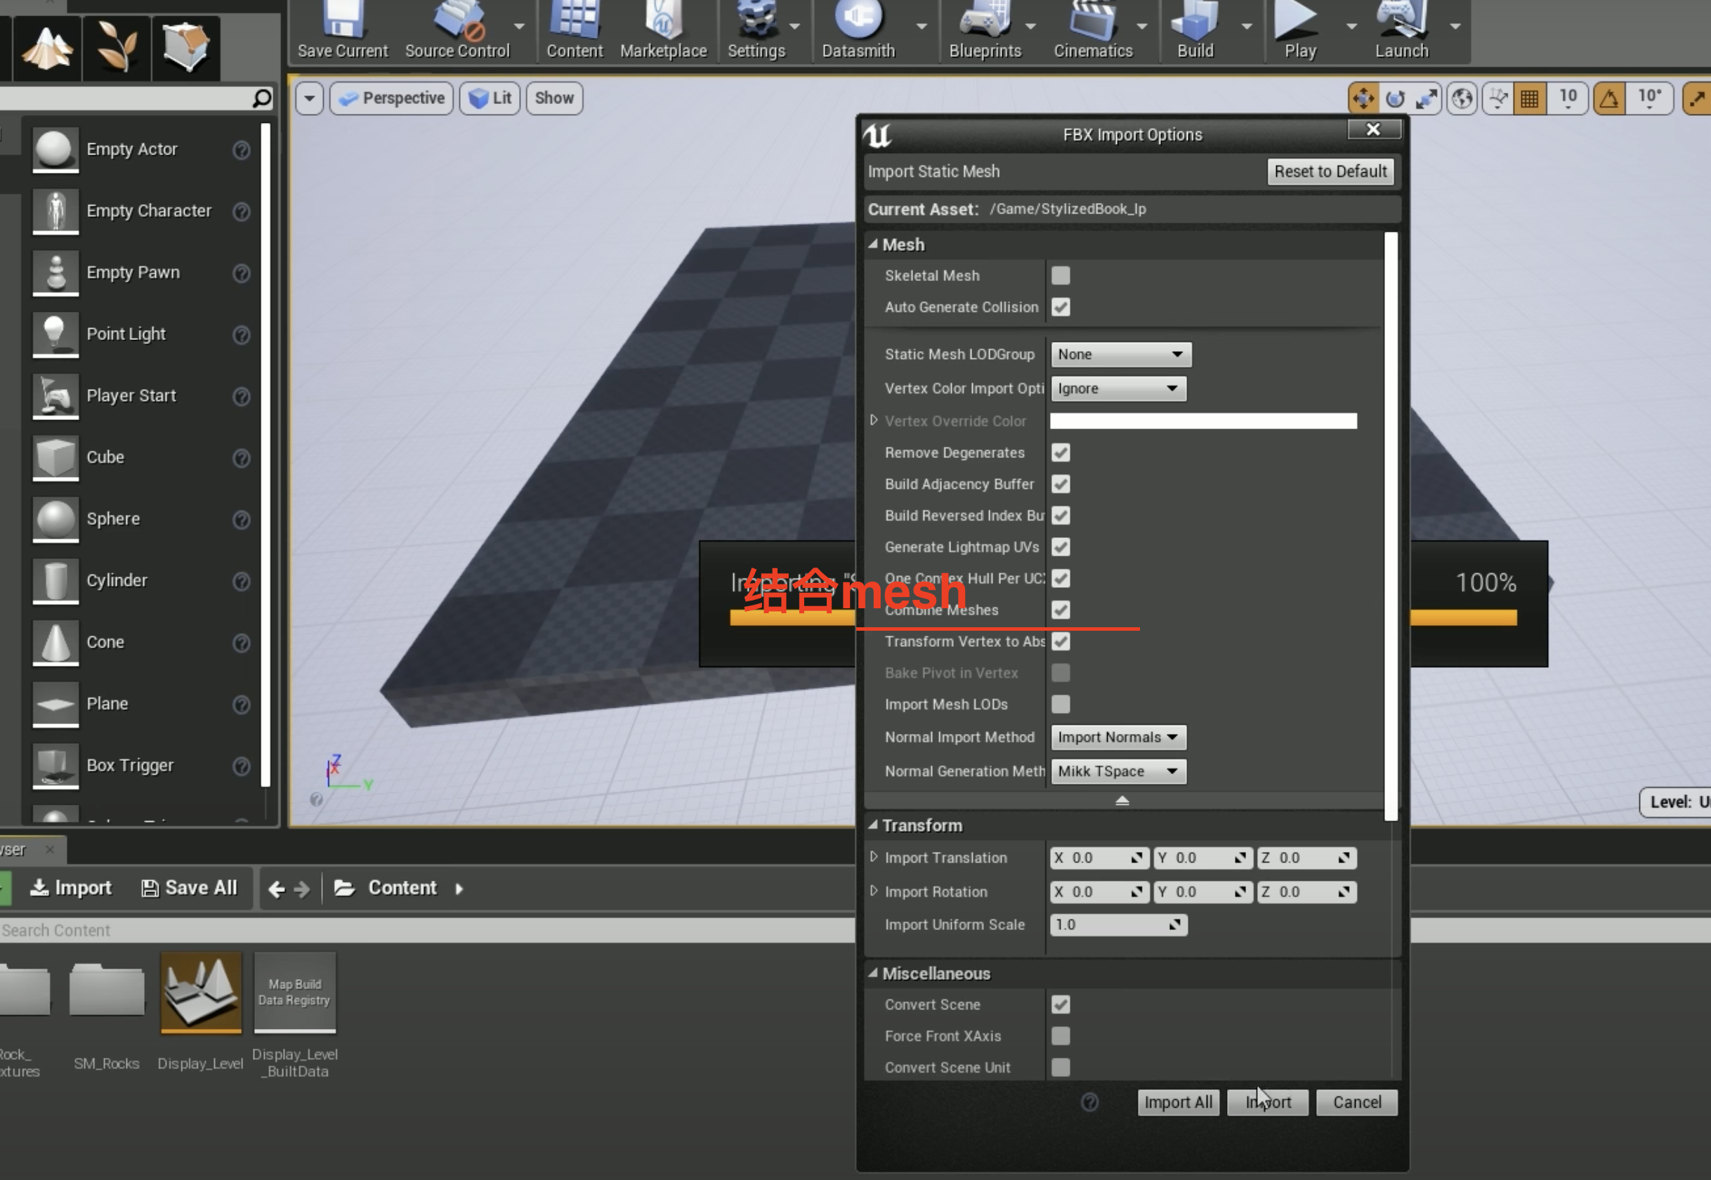Click the Vertex Override Color swatch

click(1203, 421)
